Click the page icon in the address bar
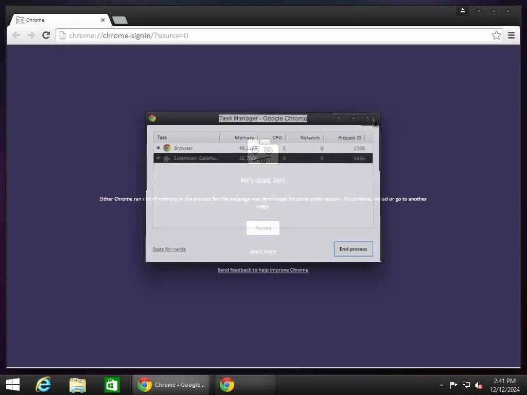 click(x=62, y=35)
